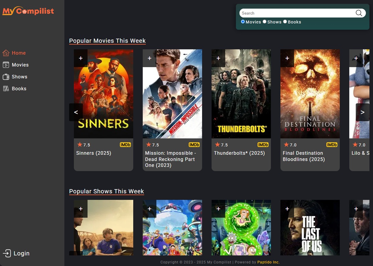Viewport: 373px width, 266px height.
Task: Click plus icon on Final Destination poster
Action: pyautogui.click(x=287, y=58)
